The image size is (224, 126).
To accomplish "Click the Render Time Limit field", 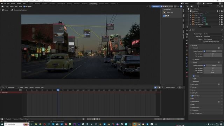I will tap(213, 72).
